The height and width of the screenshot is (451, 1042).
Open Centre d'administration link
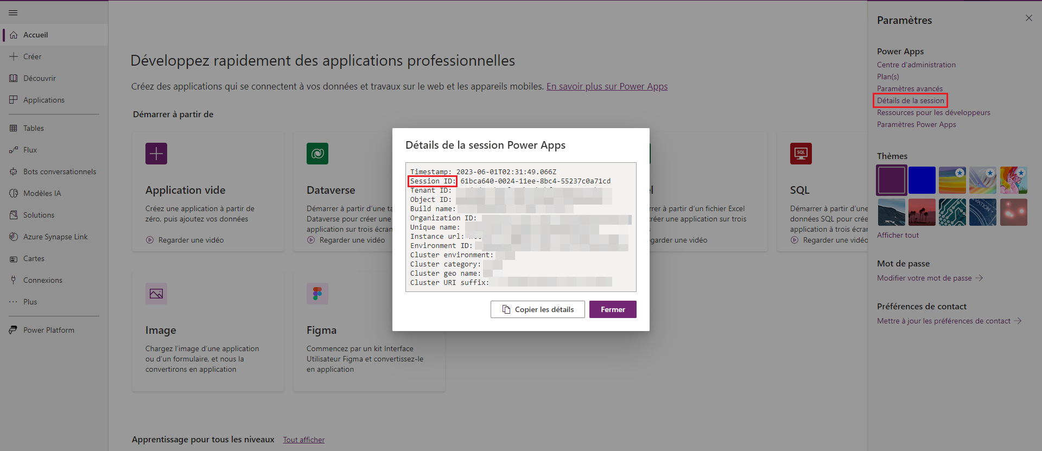(x=916, y=65)
